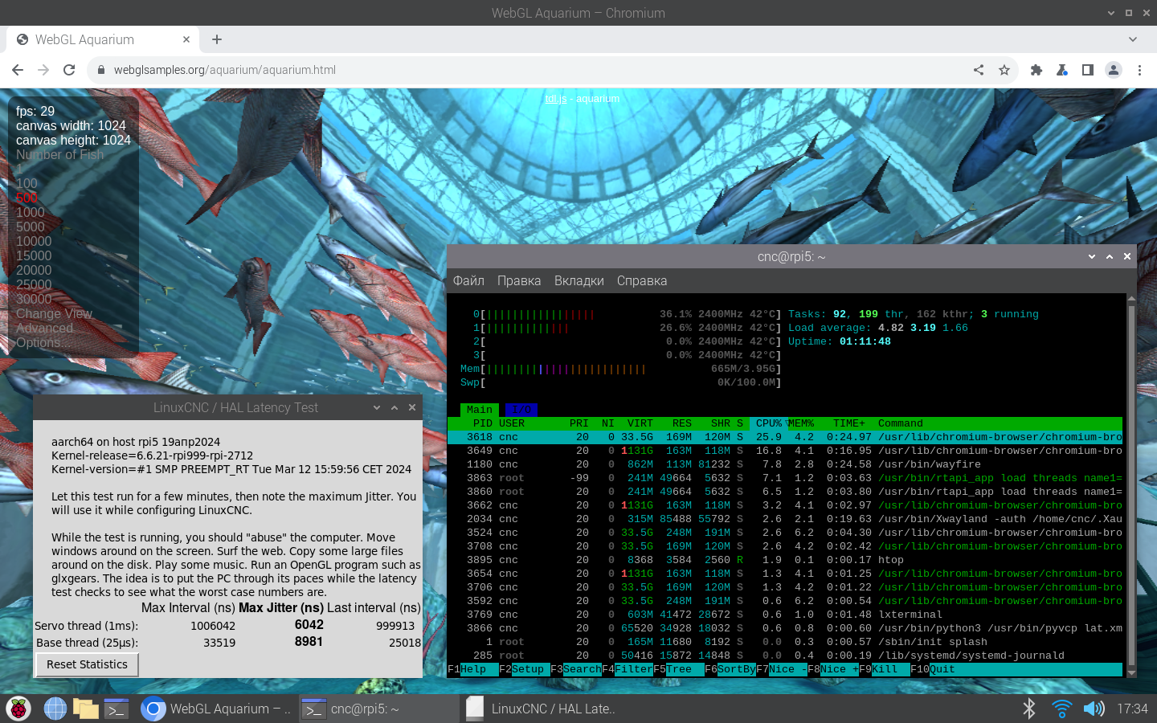Open the Файл menu in terminal
Viewport: 1157px width, 723px height.
[x=468, y=280]
